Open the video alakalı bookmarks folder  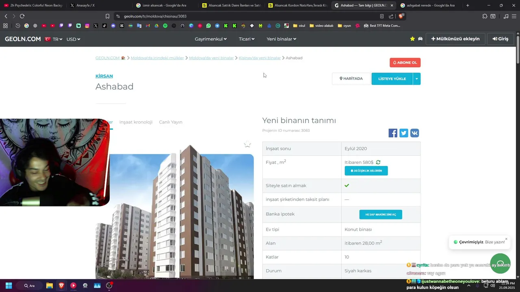[x=321, y=26]
